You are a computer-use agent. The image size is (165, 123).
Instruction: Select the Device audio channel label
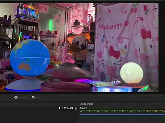pos(84,108)
